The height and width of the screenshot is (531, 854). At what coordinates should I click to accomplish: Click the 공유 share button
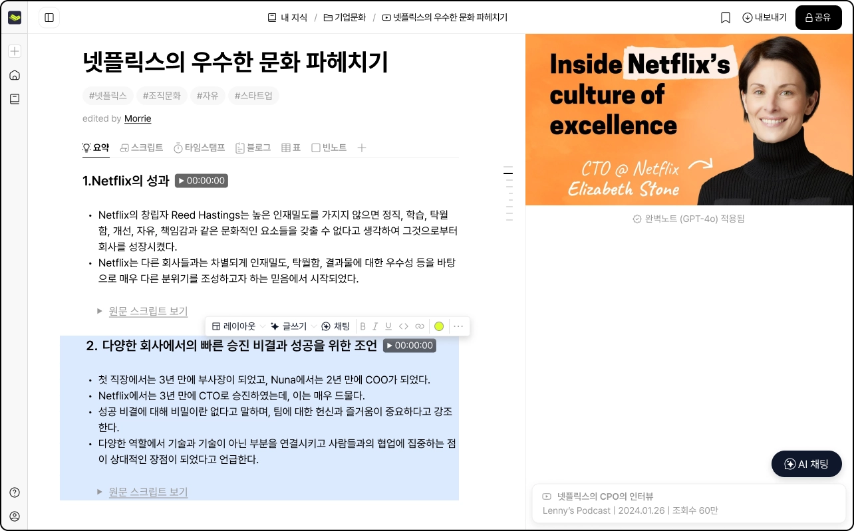click(818, 18)
